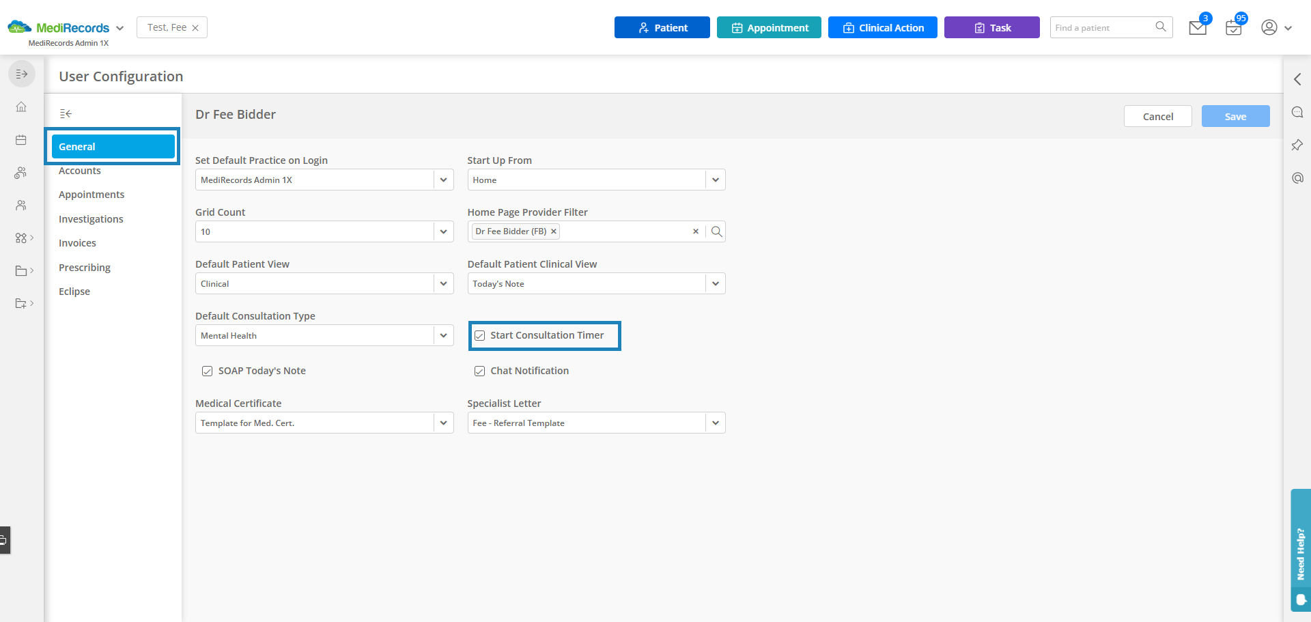The height and width of the screenshot is (622, 1311).
Task: Collapse the right side panel arrow
Action: pos(1297,79)
